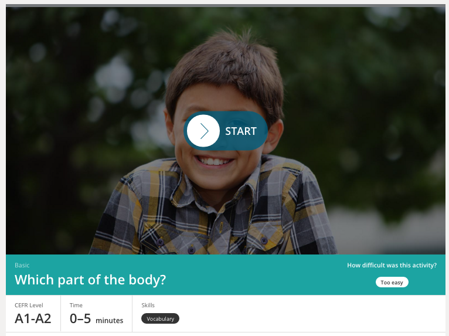
Task: Select the Vocabulary skill tag
Action: click(x=161, y=318)
